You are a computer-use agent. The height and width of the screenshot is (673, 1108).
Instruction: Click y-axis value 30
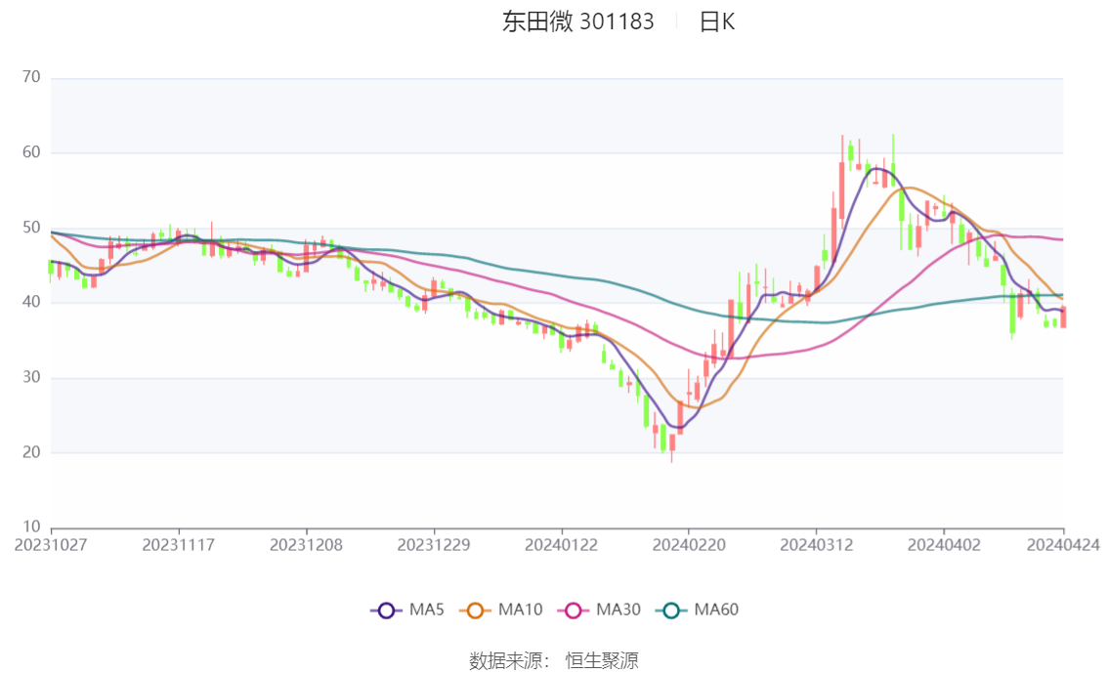click(31, 377)
